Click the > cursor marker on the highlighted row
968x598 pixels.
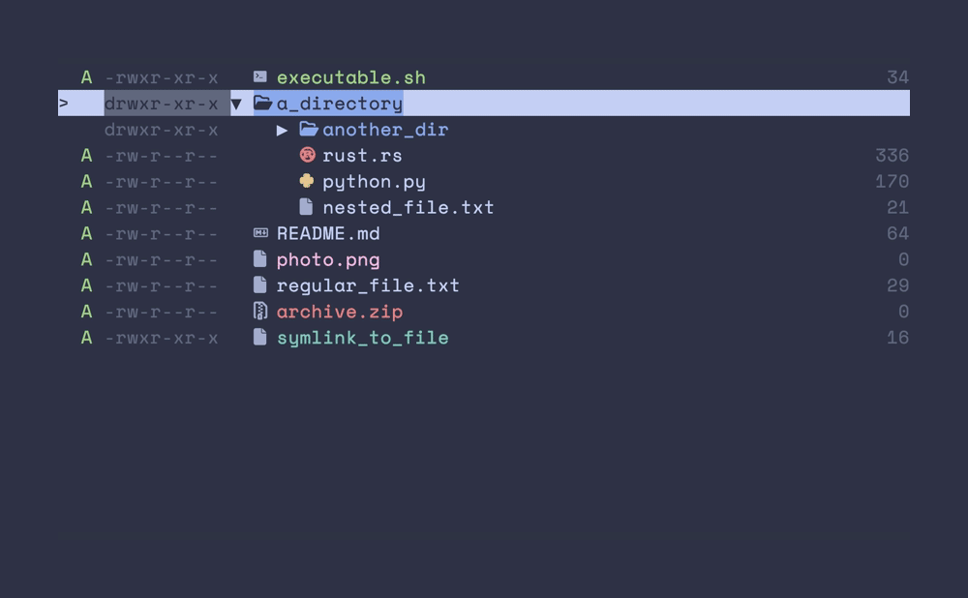point(63,103)
